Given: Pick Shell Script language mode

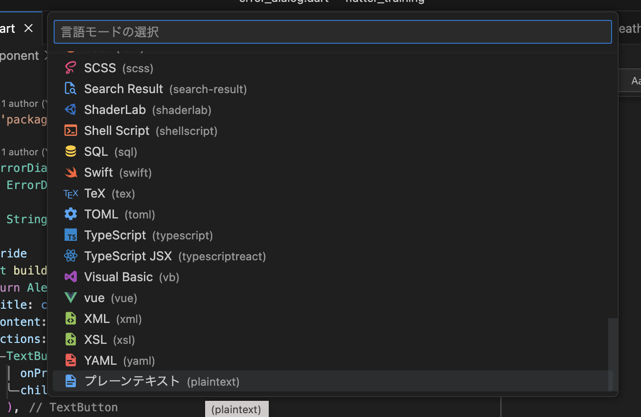Looking at the screenshot, I should 333,131.
